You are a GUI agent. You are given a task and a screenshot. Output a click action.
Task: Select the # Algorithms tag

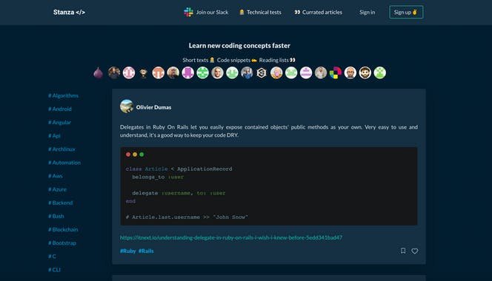coord(64,95)
